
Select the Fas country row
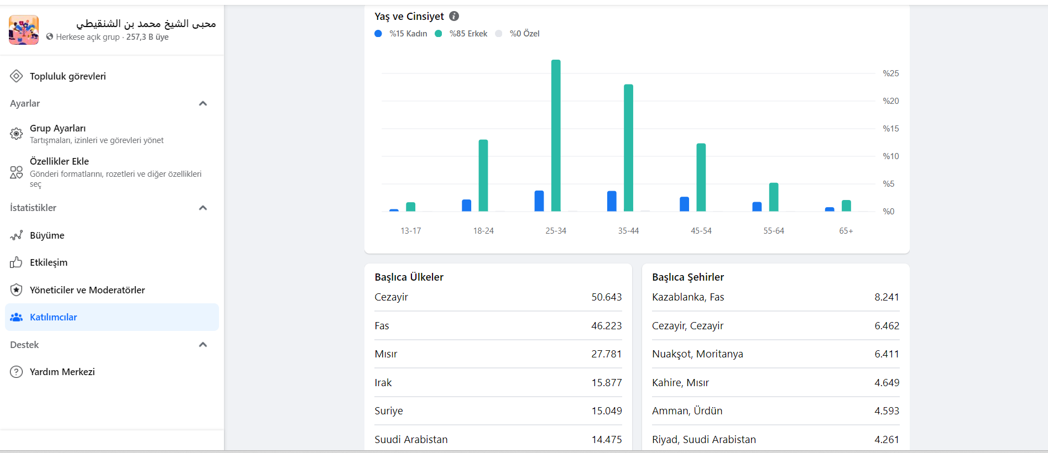click(498, 326)
